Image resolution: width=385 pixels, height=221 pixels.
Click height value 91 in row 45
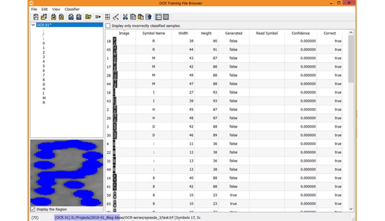pos(215,49)
